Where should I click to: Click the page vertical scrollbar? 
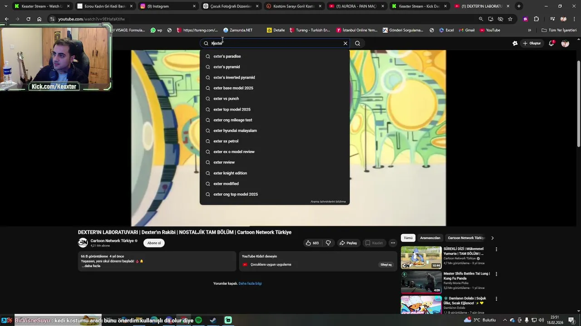pyautogui.click(x=578, y=103)
